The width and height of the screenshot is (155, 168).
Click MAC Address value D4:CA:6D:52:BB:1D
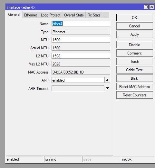click(x=81, y=72)
